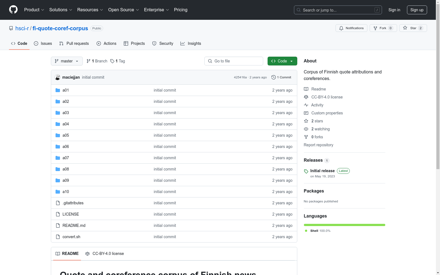Open the hsci-r organization link
Image resolution: width=440 pixels, height=275 pixels.
[x=22, y=28]
